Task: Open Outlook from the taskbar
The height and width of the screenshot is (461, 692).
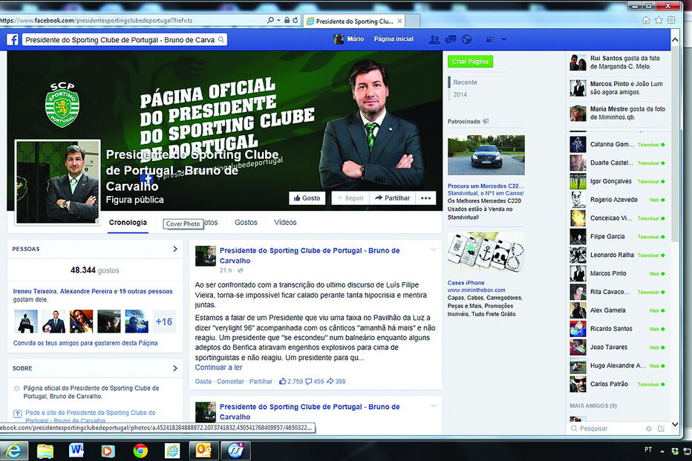Action: [203, 451]
